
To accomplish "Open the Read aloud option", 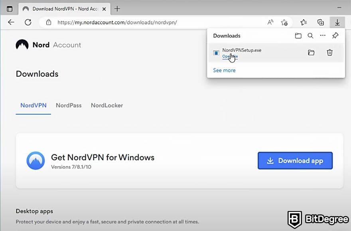I will (x=270, y=22).
